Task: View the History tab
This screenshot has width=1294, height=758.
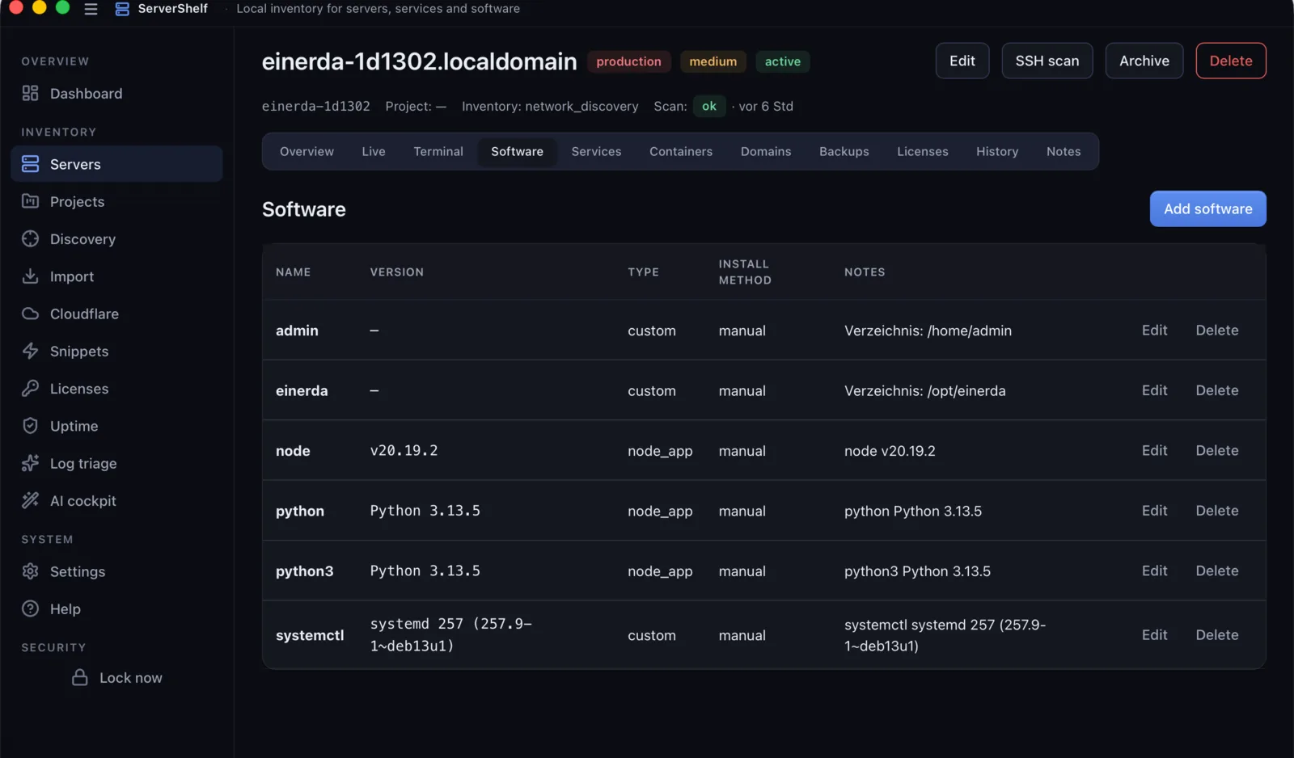Action: (x=996, y=152)
